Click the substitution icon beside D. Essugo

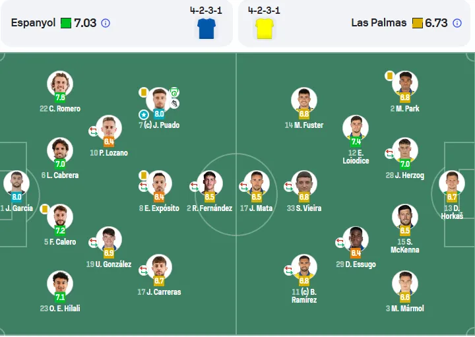[340, 242]
